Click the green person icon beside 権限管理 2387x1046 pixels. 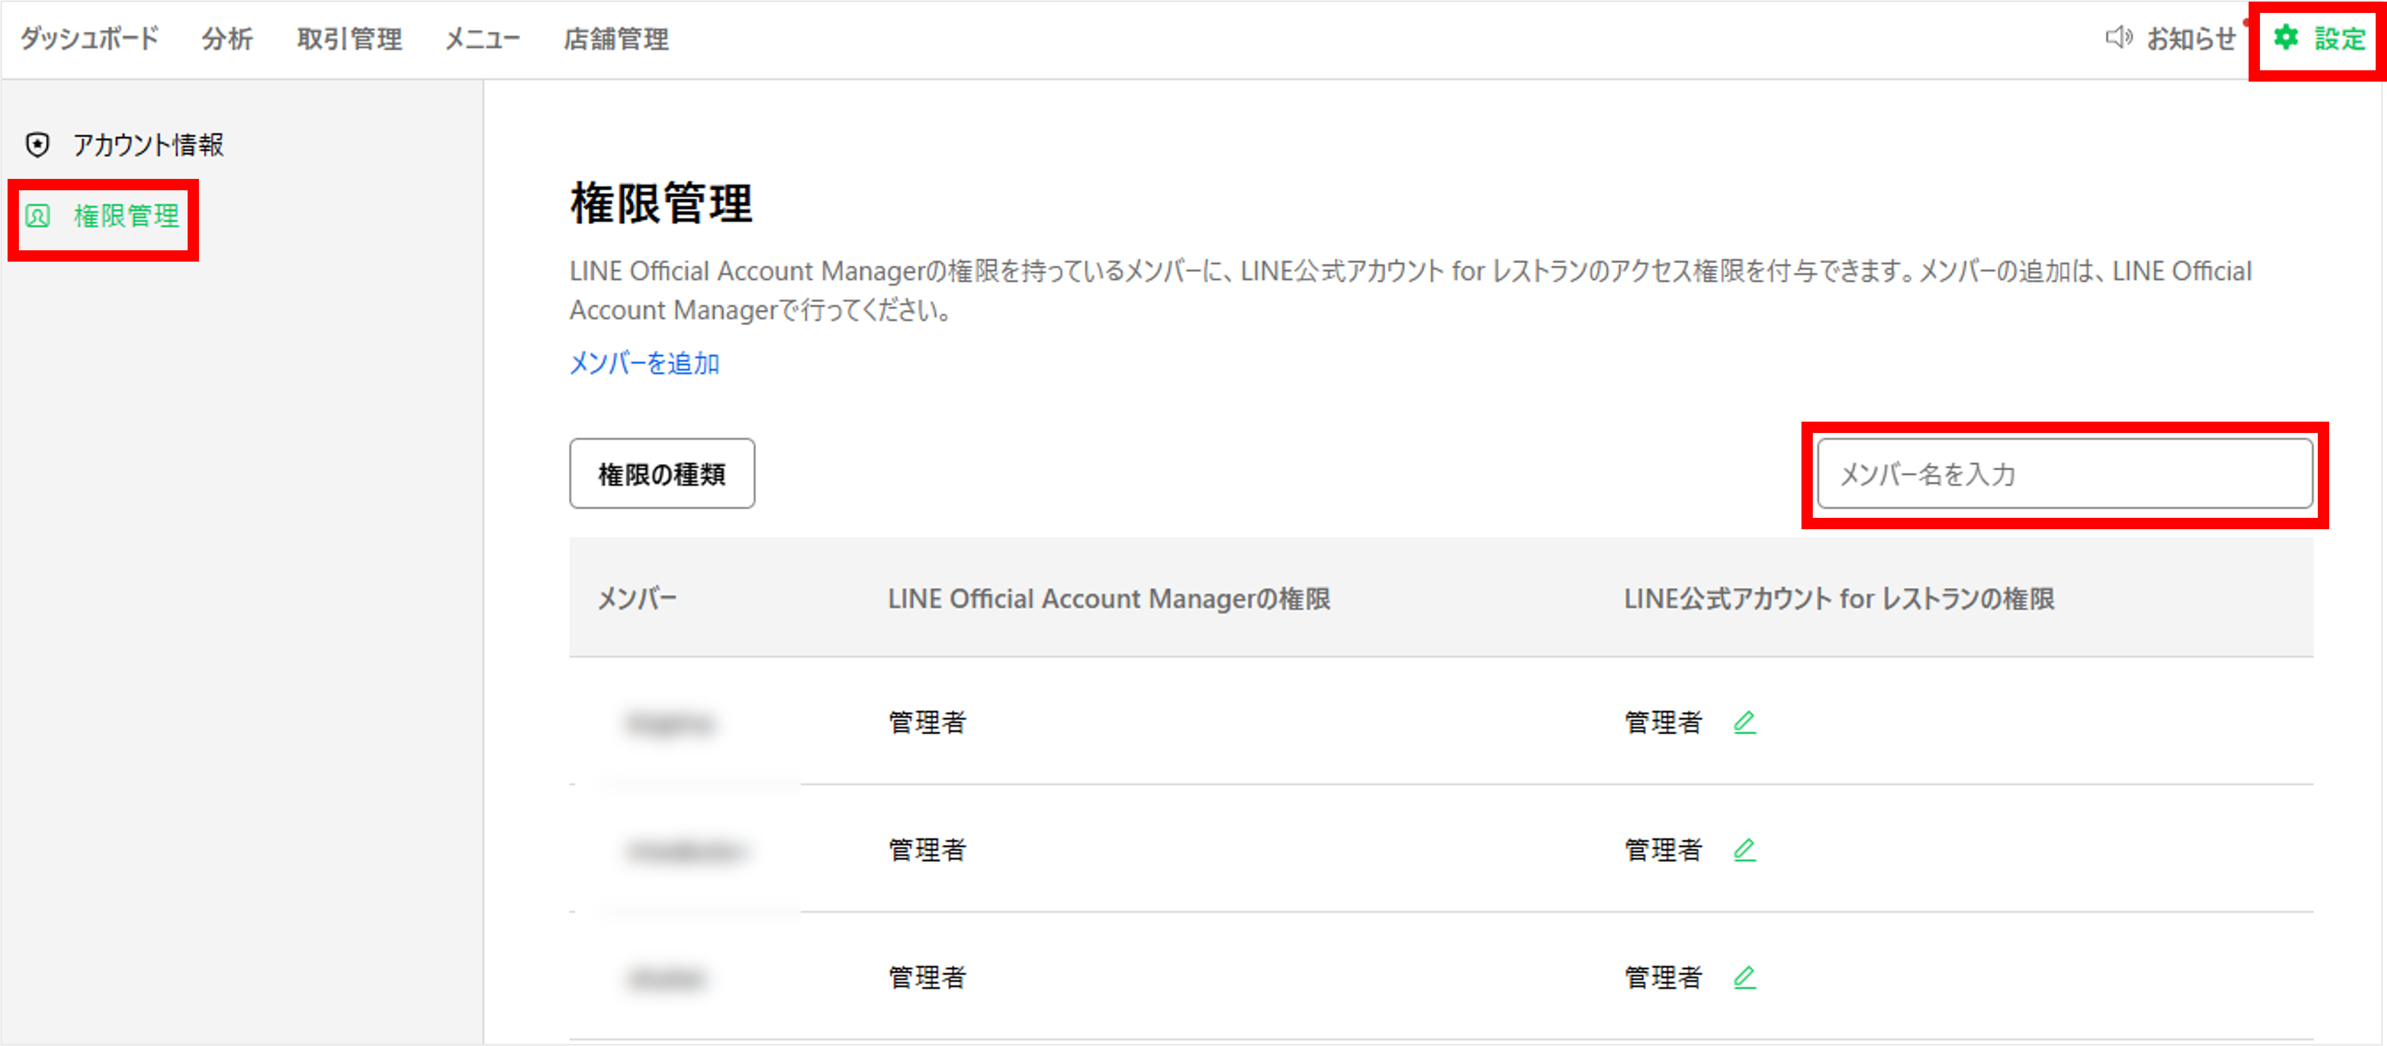point(38,216)
